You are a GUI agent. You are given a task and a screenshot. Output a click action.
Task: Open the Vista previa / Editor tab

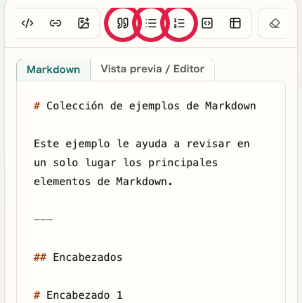(x=152, y=69)
